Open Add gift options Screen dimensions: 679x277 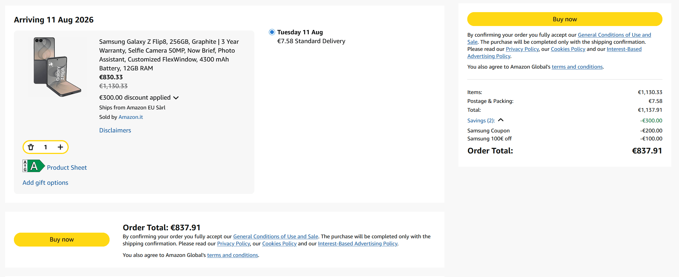[45, 183]
